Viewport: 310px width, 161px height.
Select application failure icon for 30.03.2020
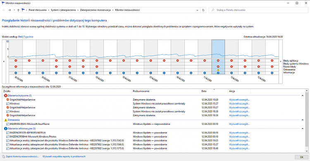[x=43, y=61]
